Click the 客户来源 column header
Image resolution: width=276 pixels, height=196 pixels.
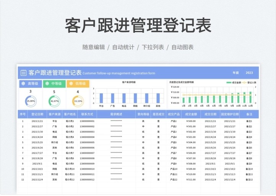(55, 114)
